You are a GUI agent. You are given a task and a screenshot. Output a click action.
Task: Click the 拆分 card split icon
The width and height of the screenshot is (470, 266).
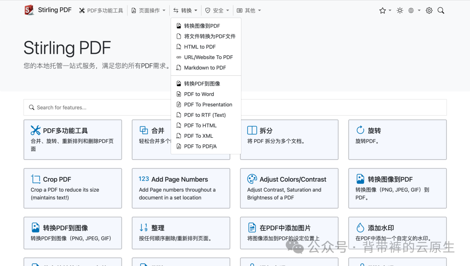[x=252, y=130]
